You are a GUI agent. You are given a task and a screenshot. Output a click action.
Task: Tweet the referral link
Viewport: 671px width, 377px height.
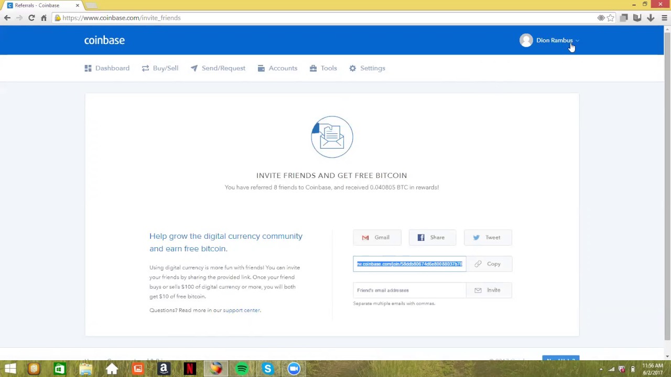[488, 238]
